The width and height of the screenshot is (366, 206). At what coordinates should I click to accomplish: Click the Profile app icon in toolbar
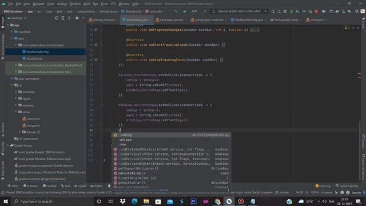click(x=304, y=11)
